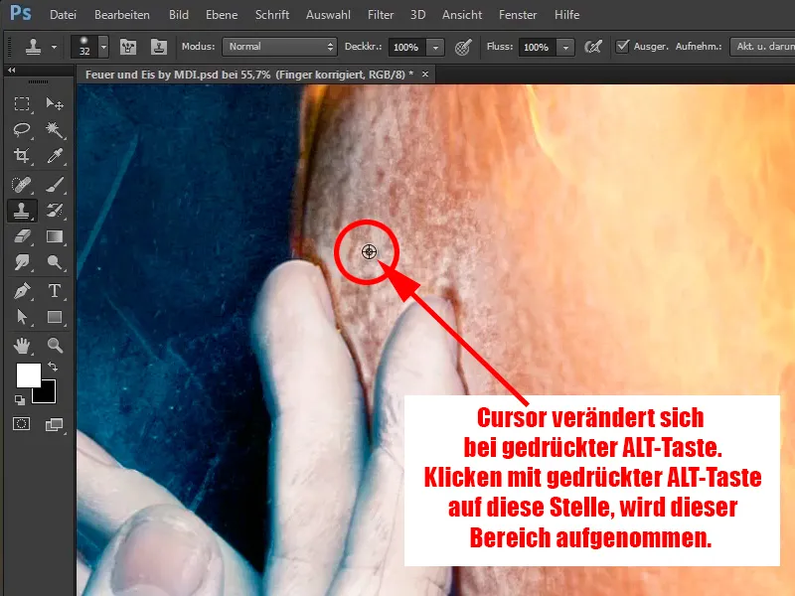Open the Brush panel toggle
This screenshot has height=596, width=795.
click(x=128, y=47)
